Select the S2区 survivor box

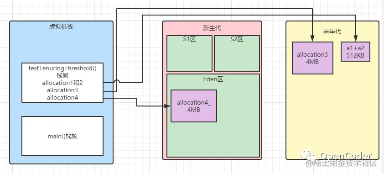237,53
